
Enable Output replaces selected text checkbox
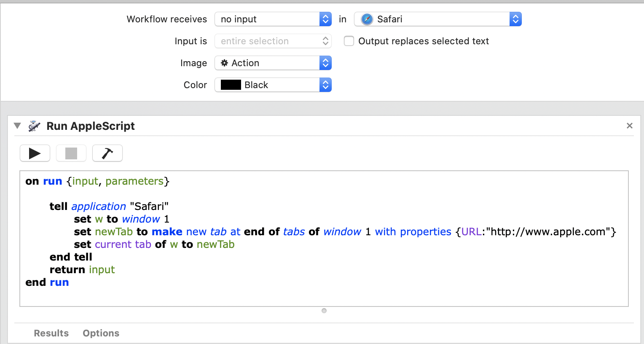click(x=349, y=41)
